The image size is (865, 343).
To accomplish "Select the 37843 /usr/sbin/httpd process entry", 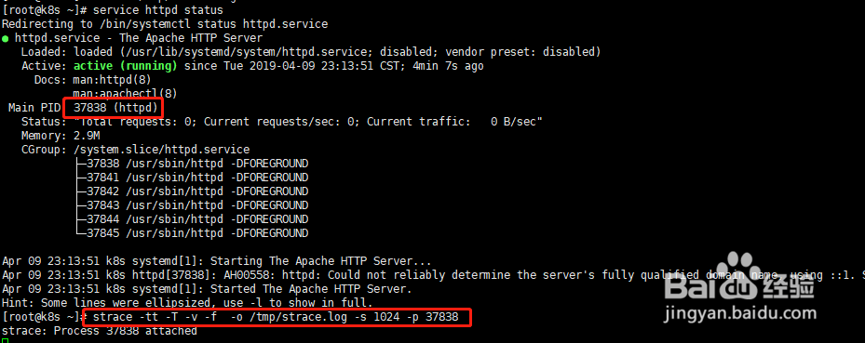I will (197, 205).
